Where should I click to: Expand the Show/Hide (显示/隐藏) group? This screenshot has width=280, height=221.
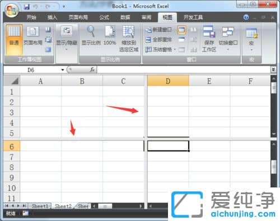point(67,38)
